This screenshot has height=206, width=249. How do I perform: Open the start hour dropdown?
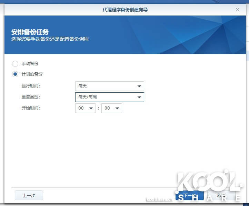pos(86,108)
